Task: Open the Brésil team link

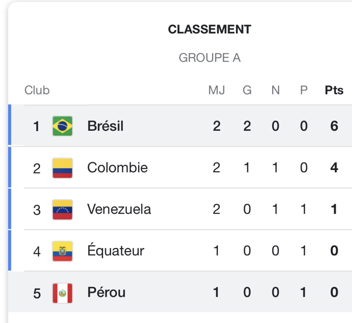Action: [x=105, y=126]
